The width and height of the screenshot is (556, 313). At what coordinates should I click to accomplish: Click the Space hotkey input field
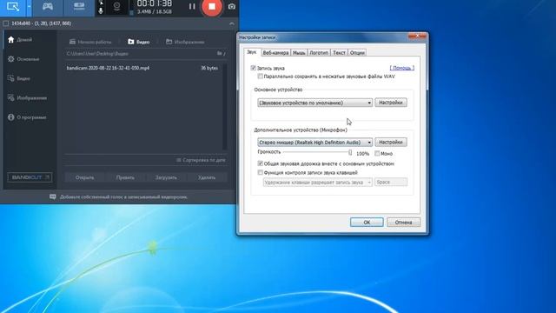391,182
